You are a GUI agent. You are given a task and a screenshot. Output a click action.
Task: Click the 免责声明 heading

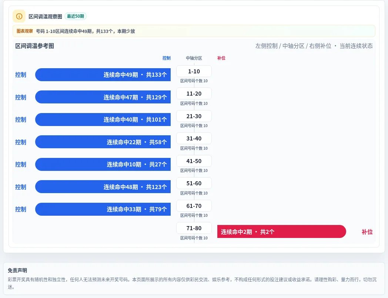coord(17,270)
